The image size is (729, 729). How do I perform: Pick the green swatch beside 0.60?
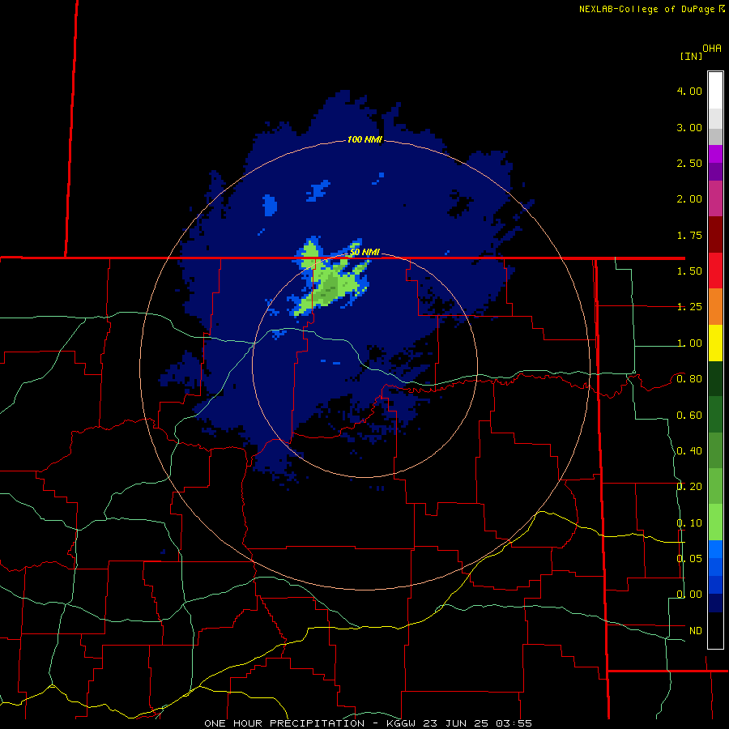click(x=715, y=415)
